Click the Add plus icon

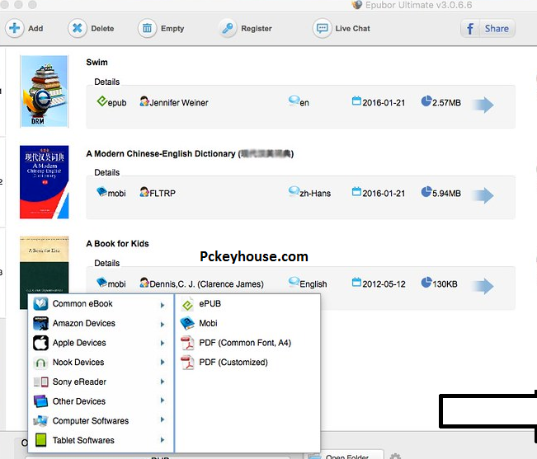(x=14, y=28)
